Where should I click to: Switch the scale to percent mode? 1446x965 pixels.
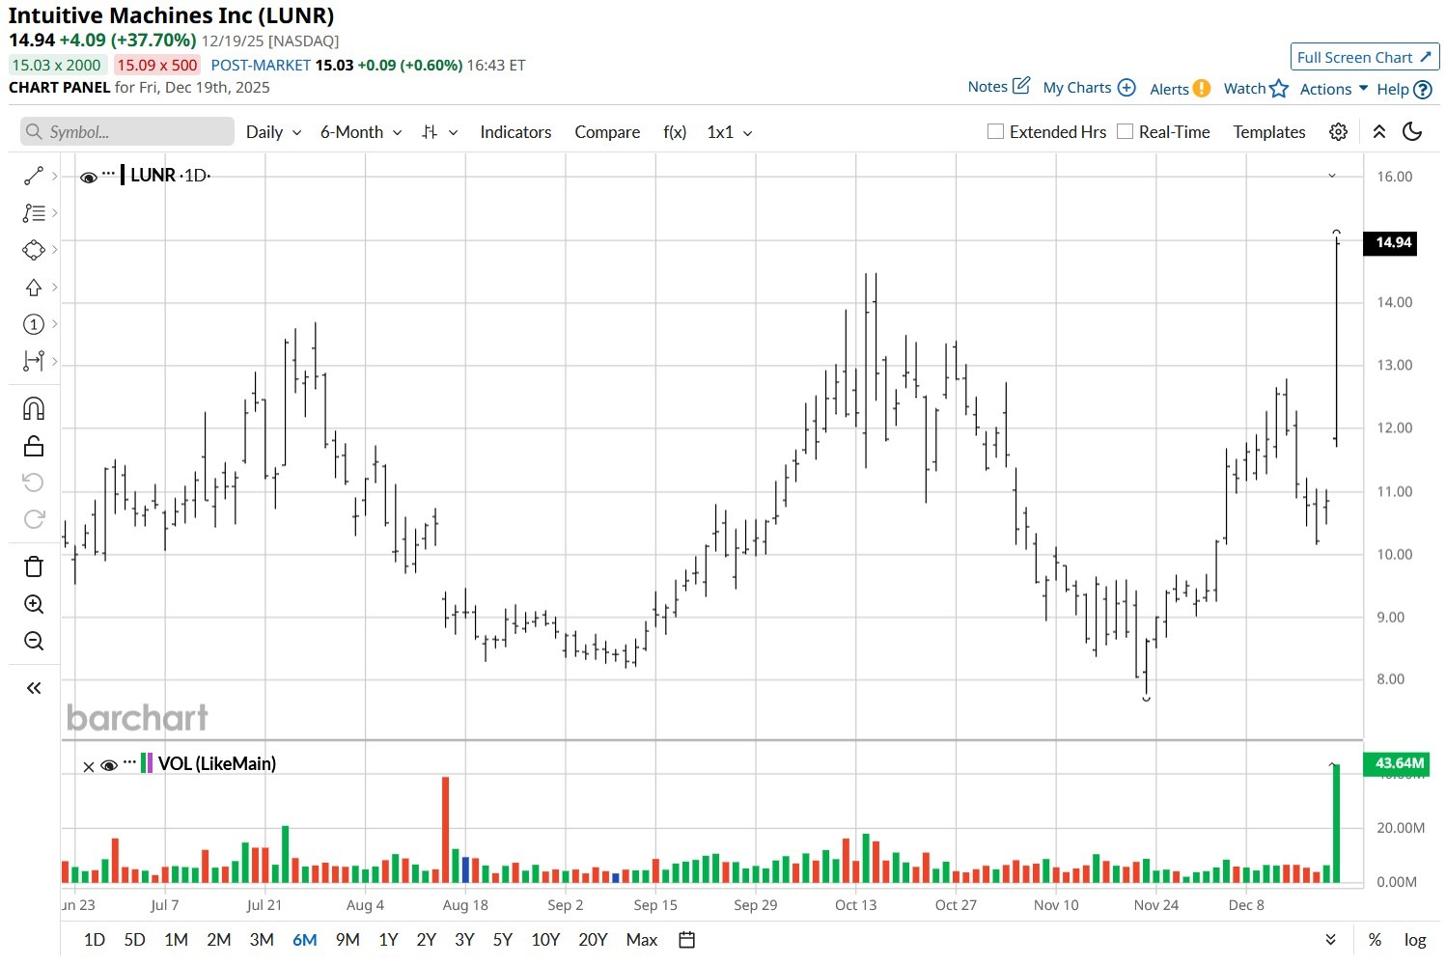pyautogui.click(x=1375, y=940)
